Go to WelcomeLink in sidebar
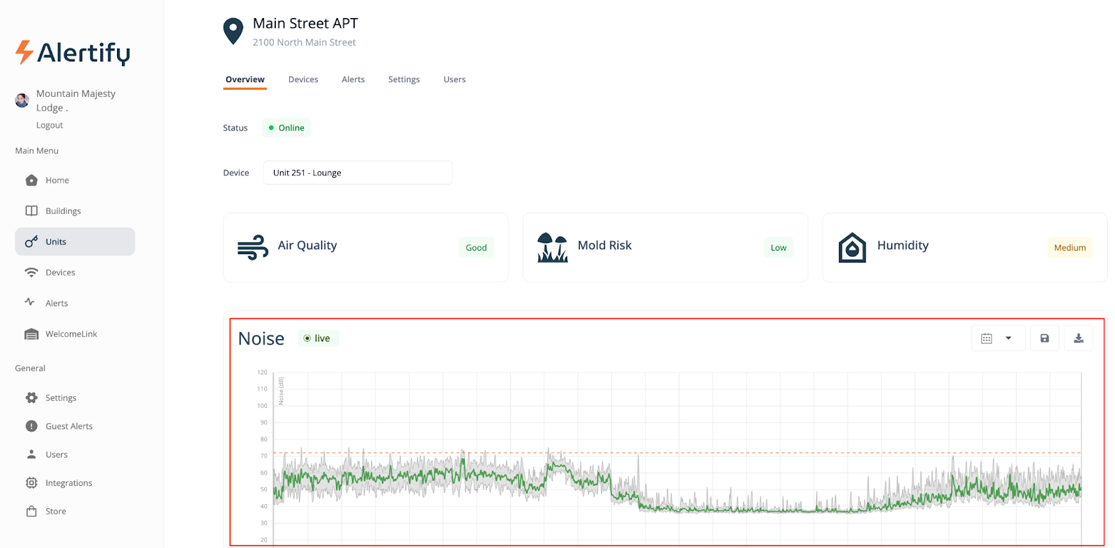 (x=71, y=334)
